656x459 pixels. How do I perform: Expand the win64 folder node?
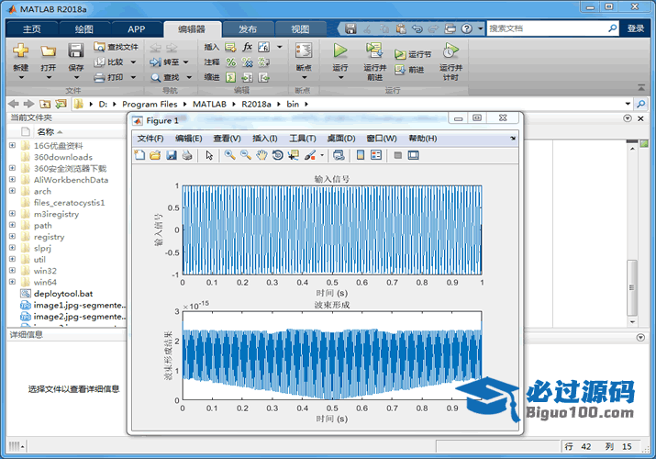coord(12,282)
